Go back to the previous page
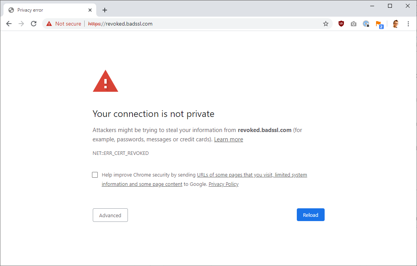This screenshot has width=417, height=266. (9, 24)
